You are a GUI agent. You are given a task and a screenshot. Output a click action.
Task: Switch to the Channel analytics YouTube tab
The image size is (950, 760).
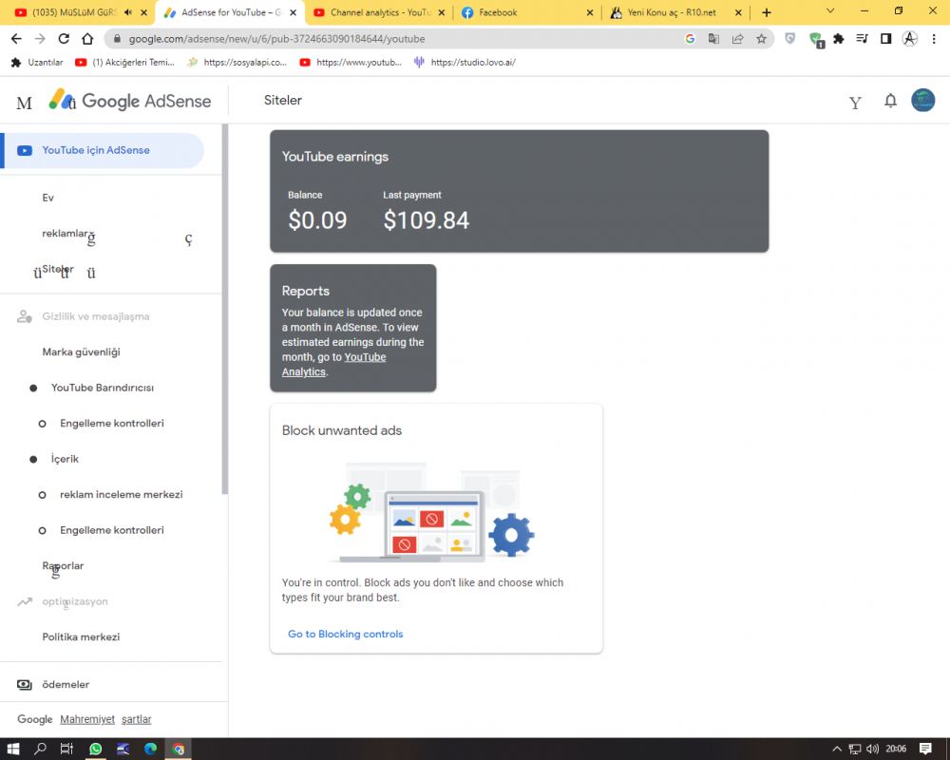[379, 12]
